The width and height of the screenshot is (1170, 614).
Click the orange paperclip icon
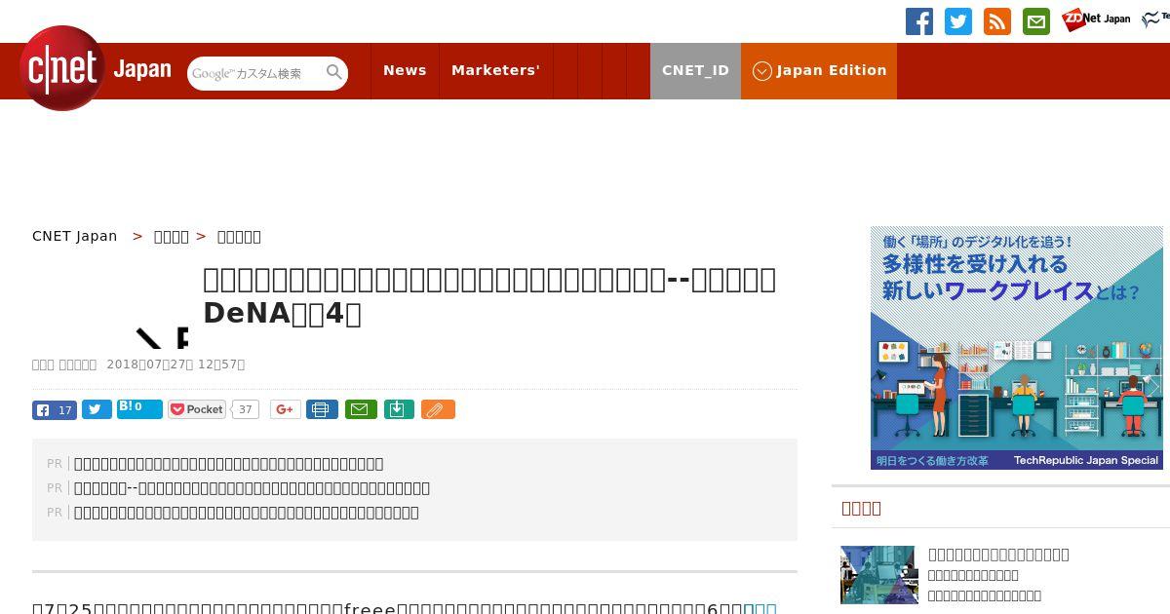click(x=438, y=409)
